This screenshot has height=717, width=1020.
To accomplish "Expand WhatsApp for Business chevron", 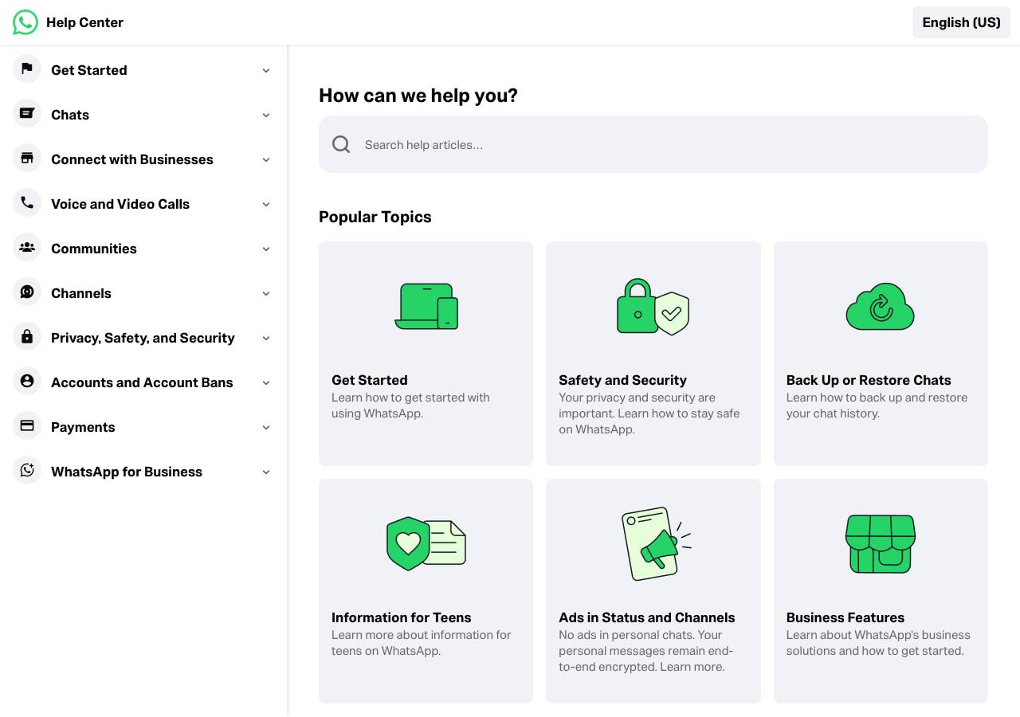I will point(266,472).
